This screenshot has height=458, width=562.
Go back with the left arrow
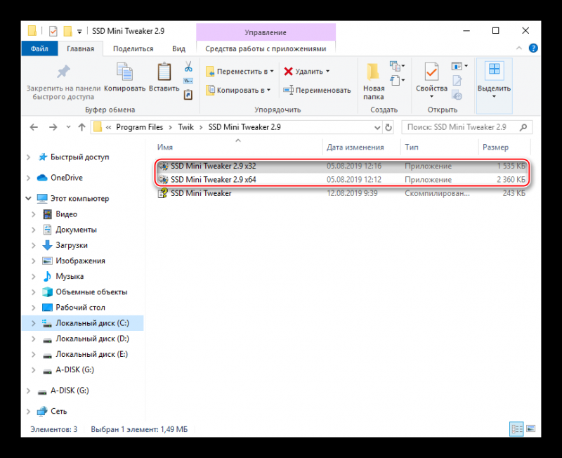click(x=34, y=127)
